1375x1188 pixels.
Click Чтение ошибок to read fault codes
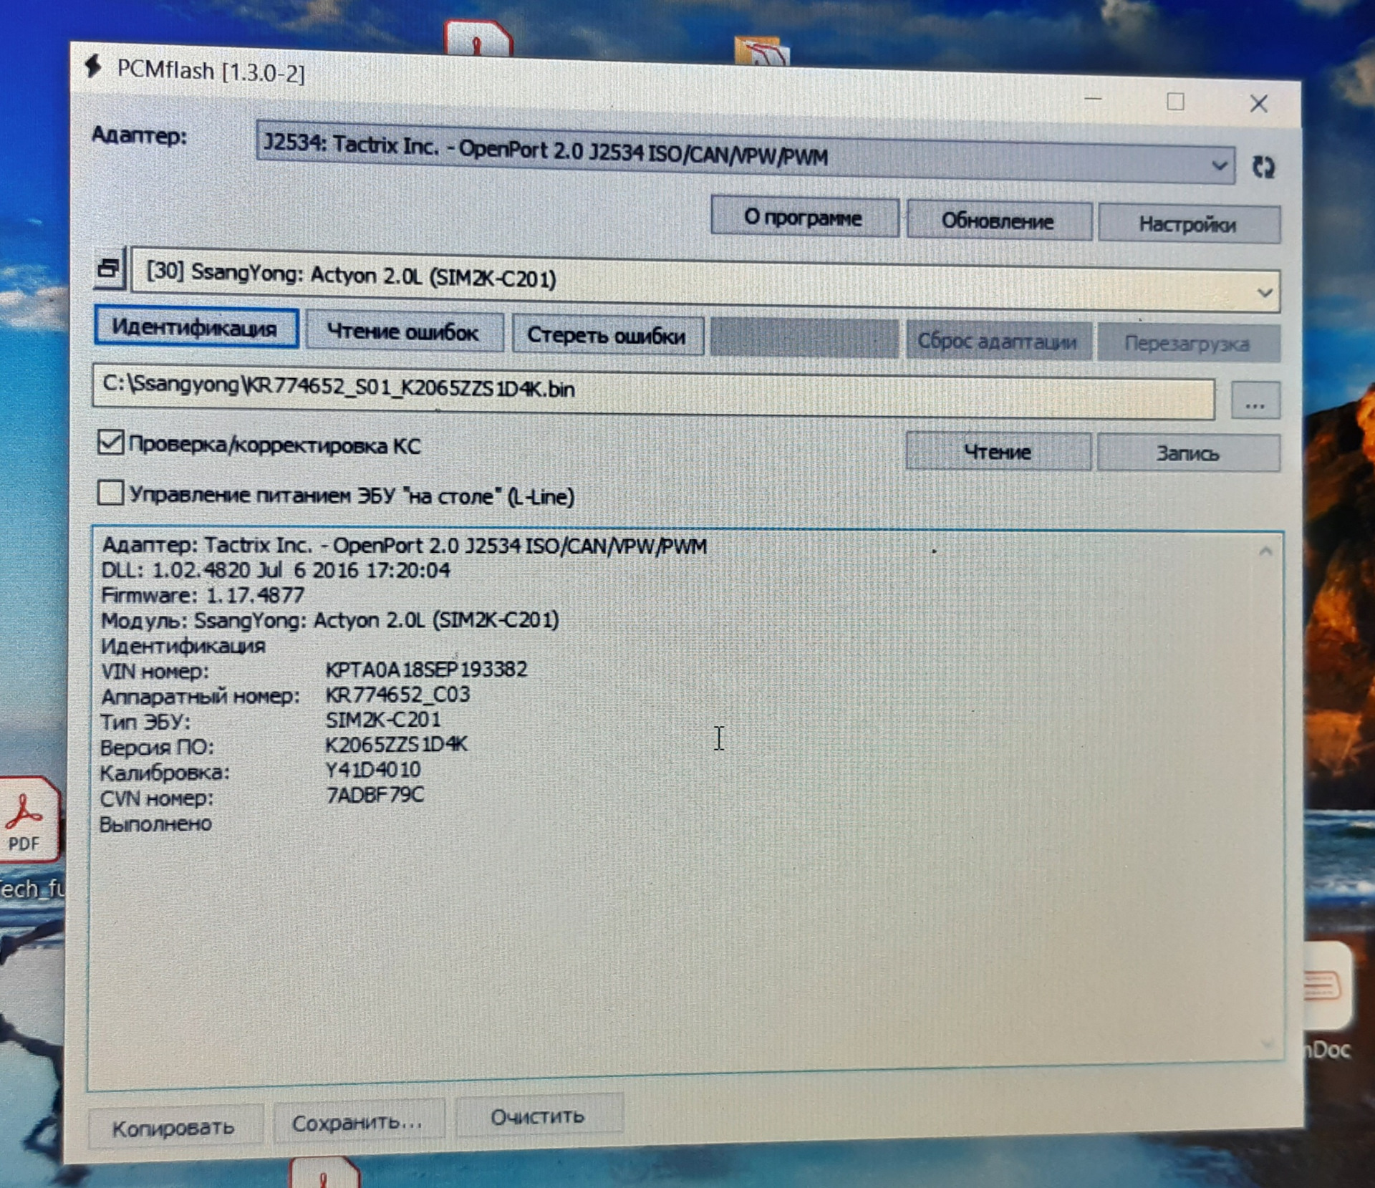click(x=404, y=331)
